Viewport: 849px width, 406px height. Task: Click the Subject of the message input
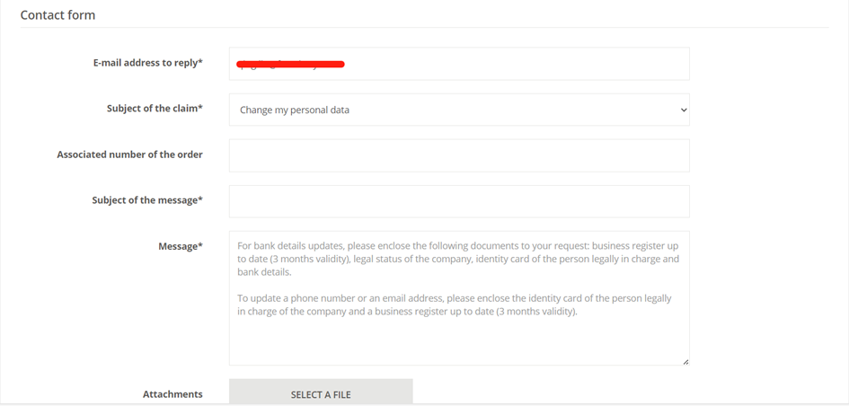(459, 201)
